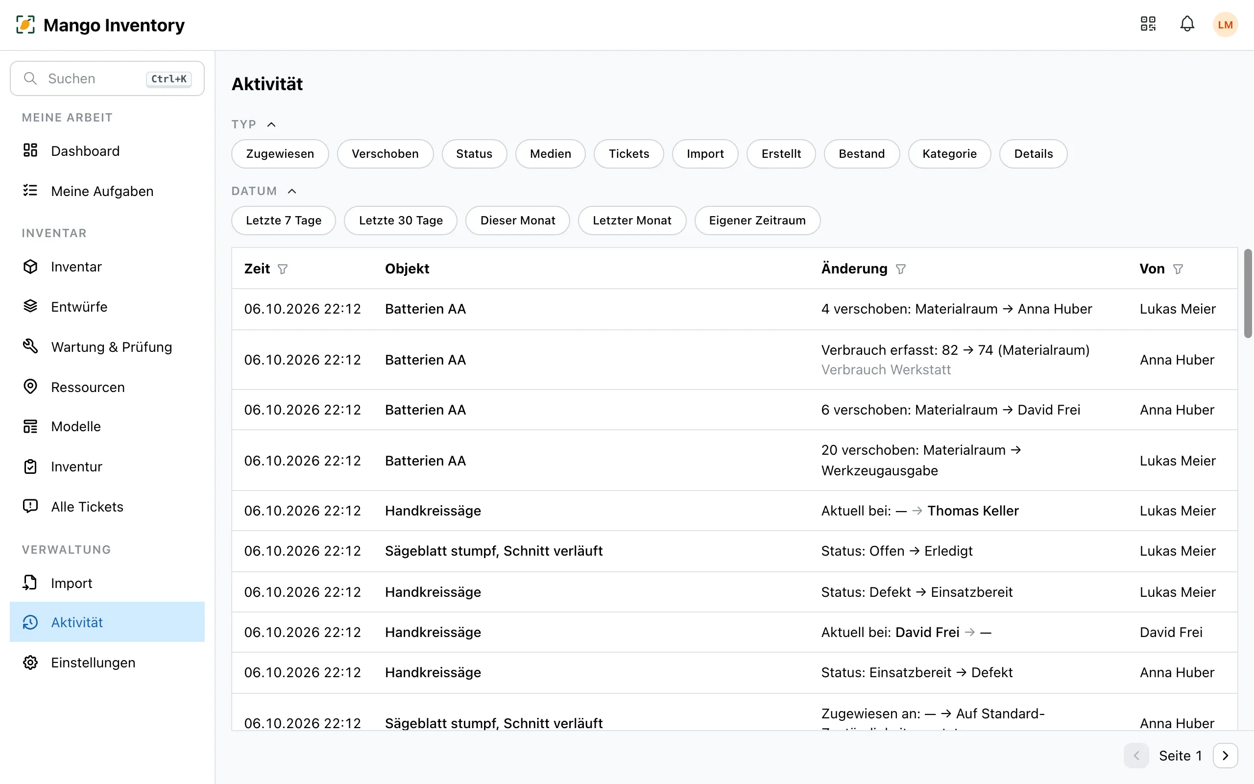
Task: Select Letzte 7 Tage date range
Action: [x=284, y=220]
